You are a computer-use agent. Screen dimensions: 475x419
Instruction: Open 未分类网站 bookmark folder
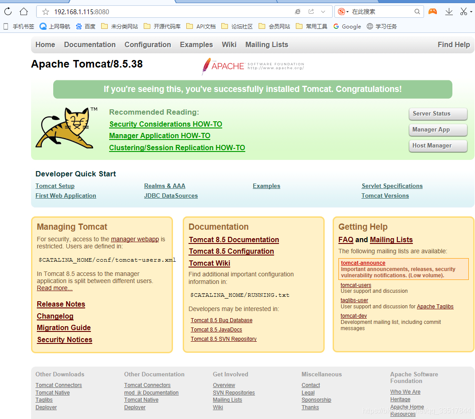pos(119,26)
